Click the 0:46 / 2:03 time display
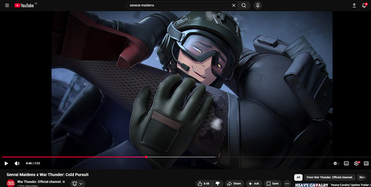371x187 pixels. click(33, 163)
